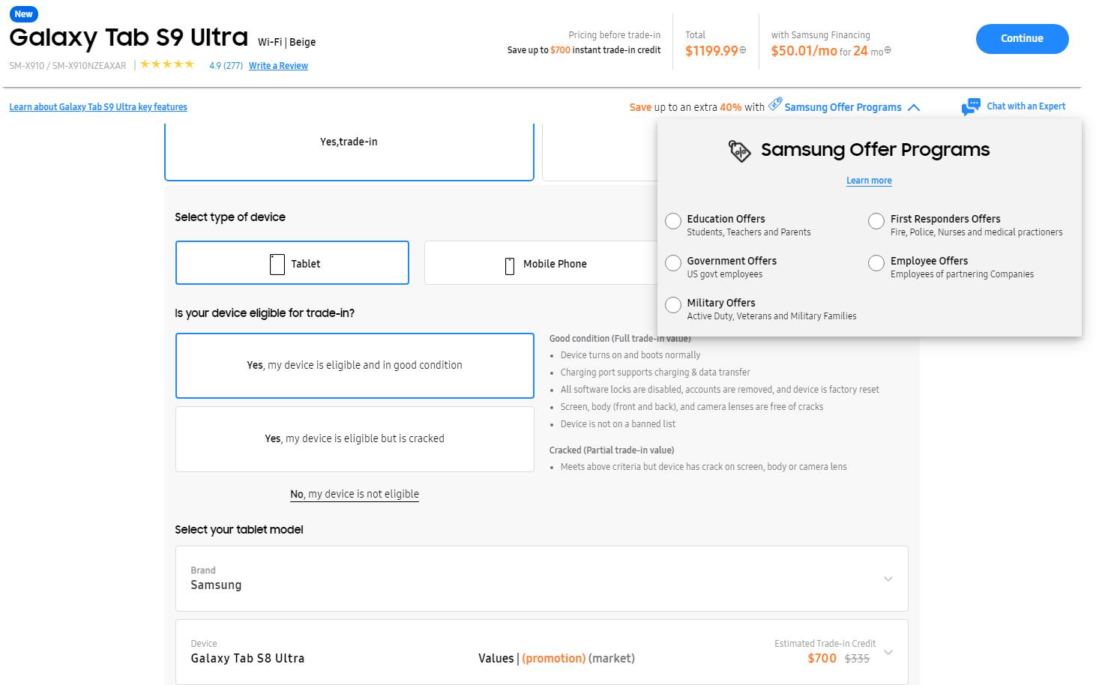Click the chat bubble icon for expert chat
The image size is (1096, 685).
coord(971,107)
